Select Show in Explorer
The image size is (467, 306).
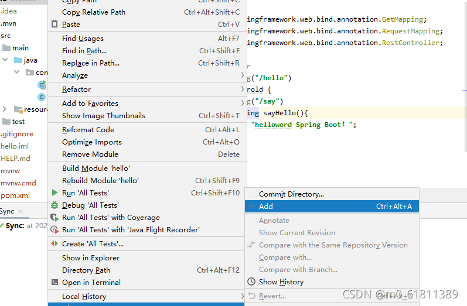[x=146, y=258]
